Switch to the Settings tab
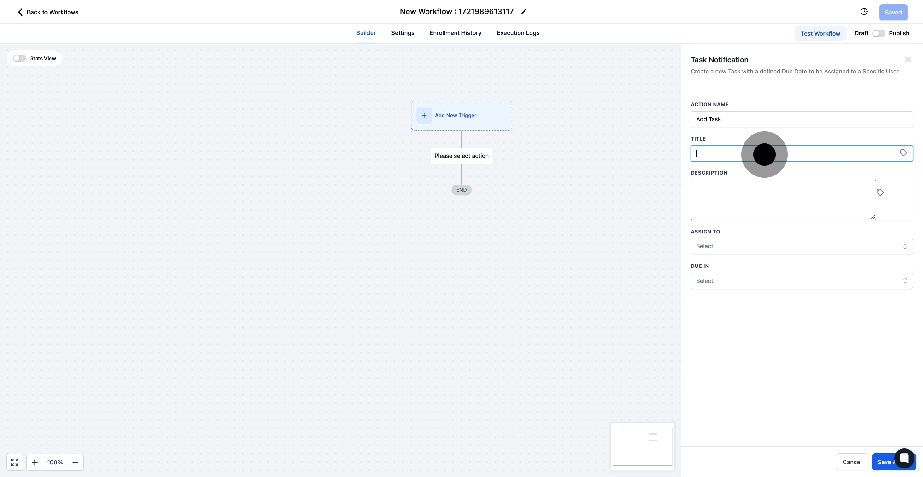The width and height of the screenshot is (923, 477). pyautogui.click(x=403, y=33)
